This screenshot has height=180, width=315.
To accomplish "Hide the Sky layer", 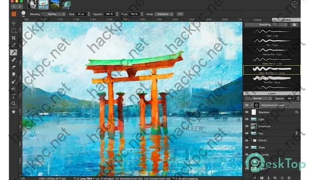I will tap(247, 133).
